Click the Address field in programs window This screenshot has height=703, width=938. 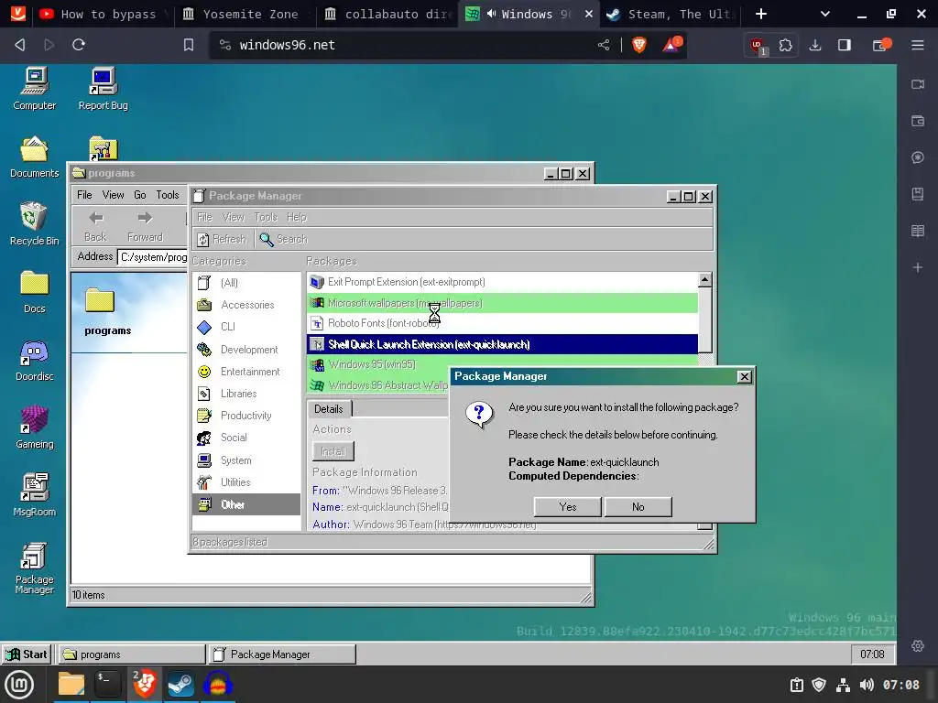(153, 257)
